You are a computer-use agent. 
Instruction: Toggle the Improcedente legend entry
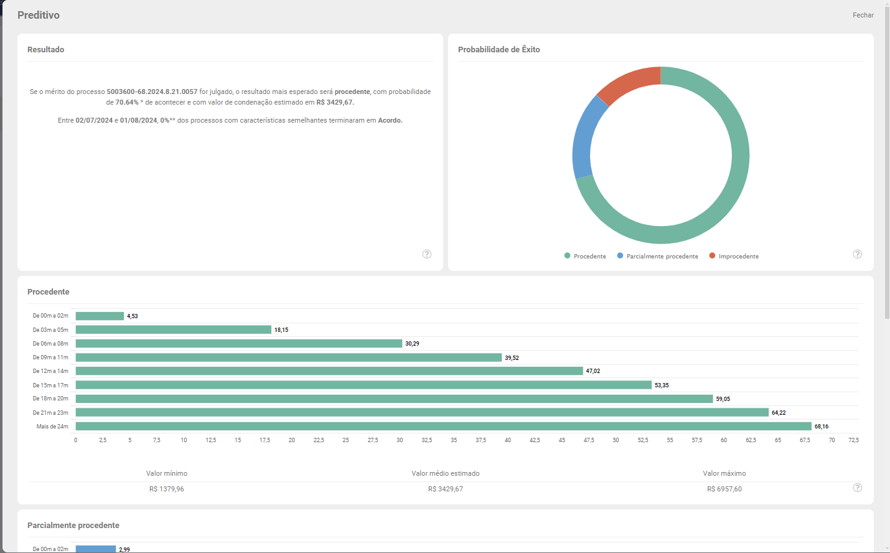(x=734, y=256)
